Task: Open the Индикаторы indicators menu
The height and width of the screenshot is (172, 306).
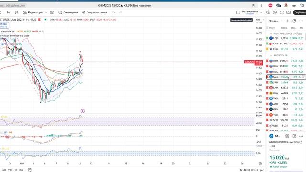Action: click(33, 12)
